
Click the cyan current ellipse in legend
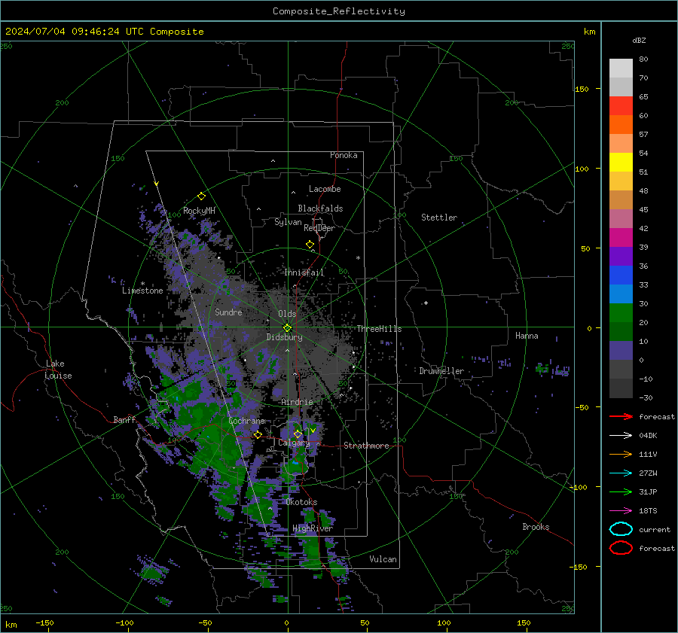tap(621, 529)
